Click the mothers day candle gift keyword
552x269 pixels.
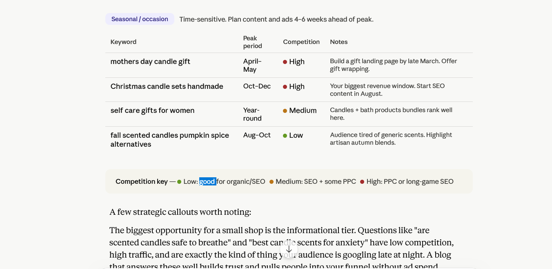[x=150, y=62]
